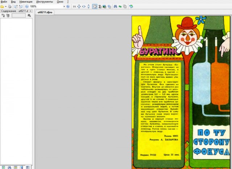Click the green double-arrow toolbar icon
Image resolution: width=232 pixels, height=169 pixels.
tap(120, 7)
